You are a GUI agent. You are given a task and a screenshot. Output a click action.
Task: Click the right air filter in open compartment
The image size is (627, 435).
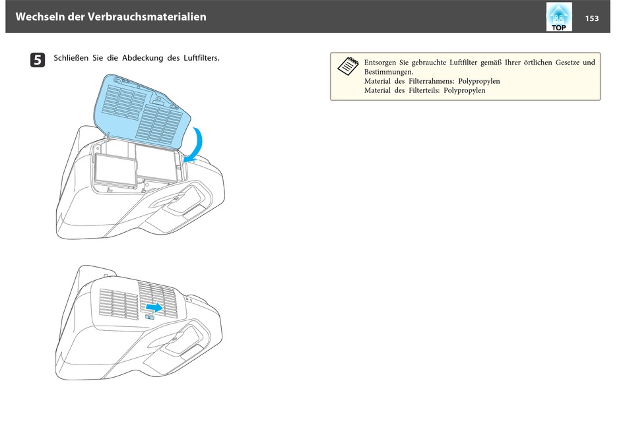tap(156, 162)
